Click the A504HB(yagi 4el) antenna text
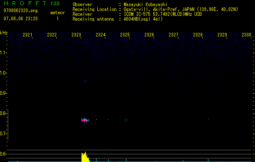 point(143,19)
